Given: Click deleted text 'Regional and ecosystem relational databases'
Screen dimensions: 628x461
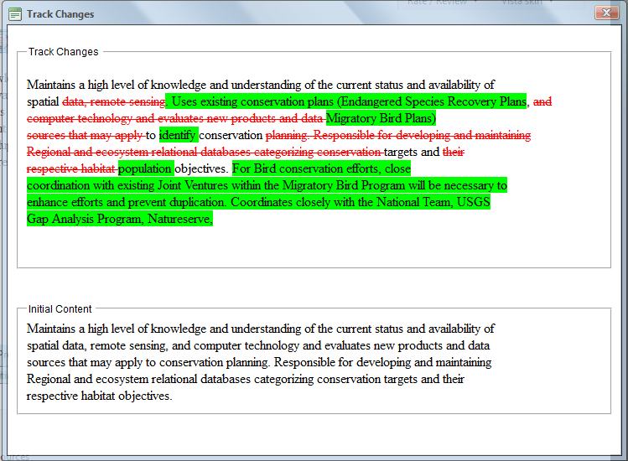Looking at the screenshot, I should (138, 153).
